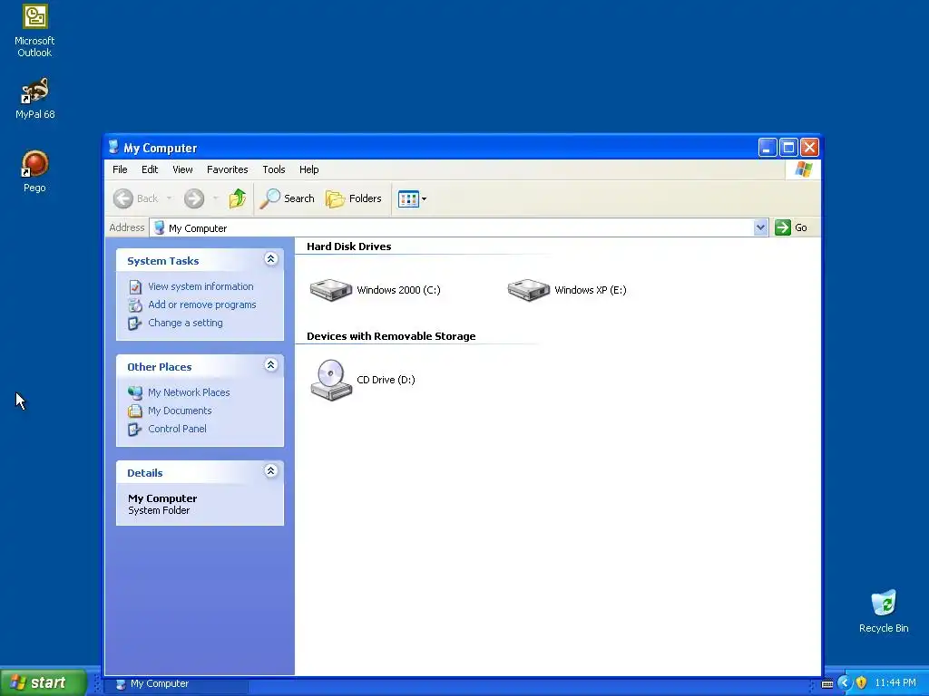Expand hidden tray icons arrow
The image size is (929, 696).
click(x=844, y=683)
